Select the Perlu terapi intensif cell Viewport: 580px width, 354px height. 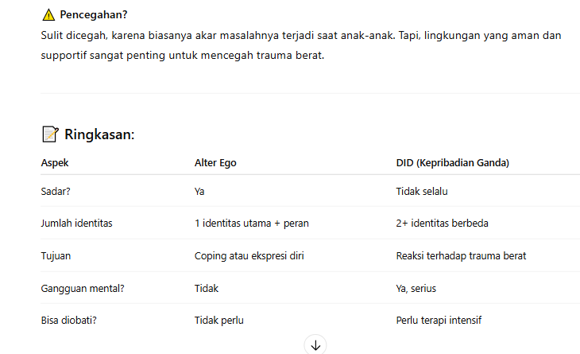tap(439, 321)
